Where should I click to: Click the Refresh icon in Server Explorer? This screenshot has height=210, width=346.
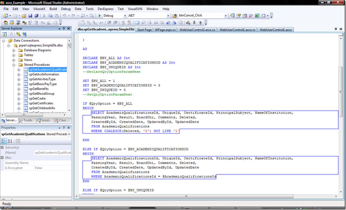tap(5, 34)
